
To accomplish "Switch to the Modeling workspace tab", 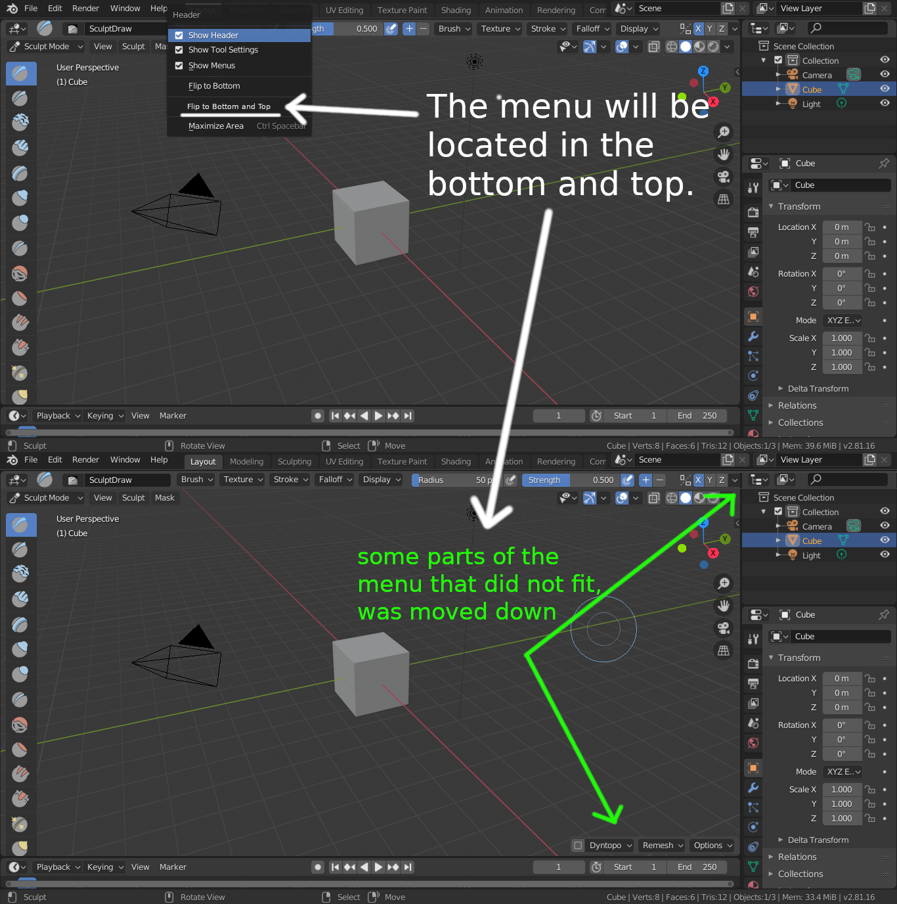I will (246, 462).
